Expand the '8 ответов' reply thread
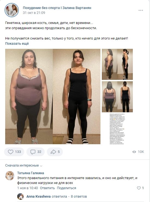The image size is (150, 202). point(79,197)
